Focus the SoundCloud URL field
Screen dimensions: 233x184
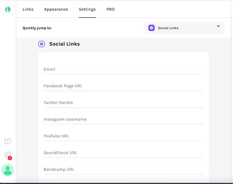tap(123, 153)
